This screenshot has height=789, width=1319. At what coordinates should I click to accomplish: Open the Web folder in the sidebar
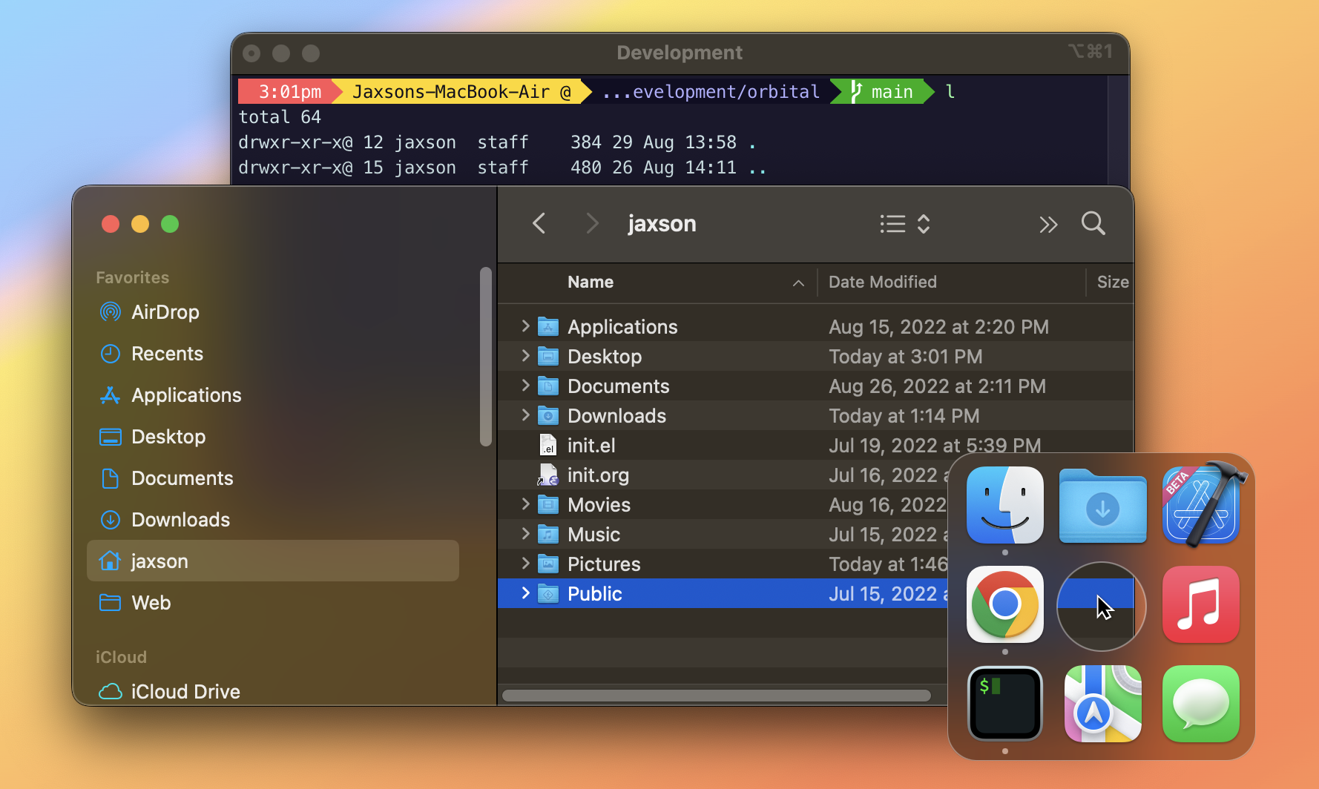point(273,603)
